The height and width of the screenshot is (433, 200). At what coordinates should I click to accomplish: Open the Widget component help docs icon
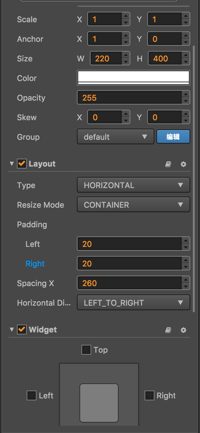(x=168, y=330)
